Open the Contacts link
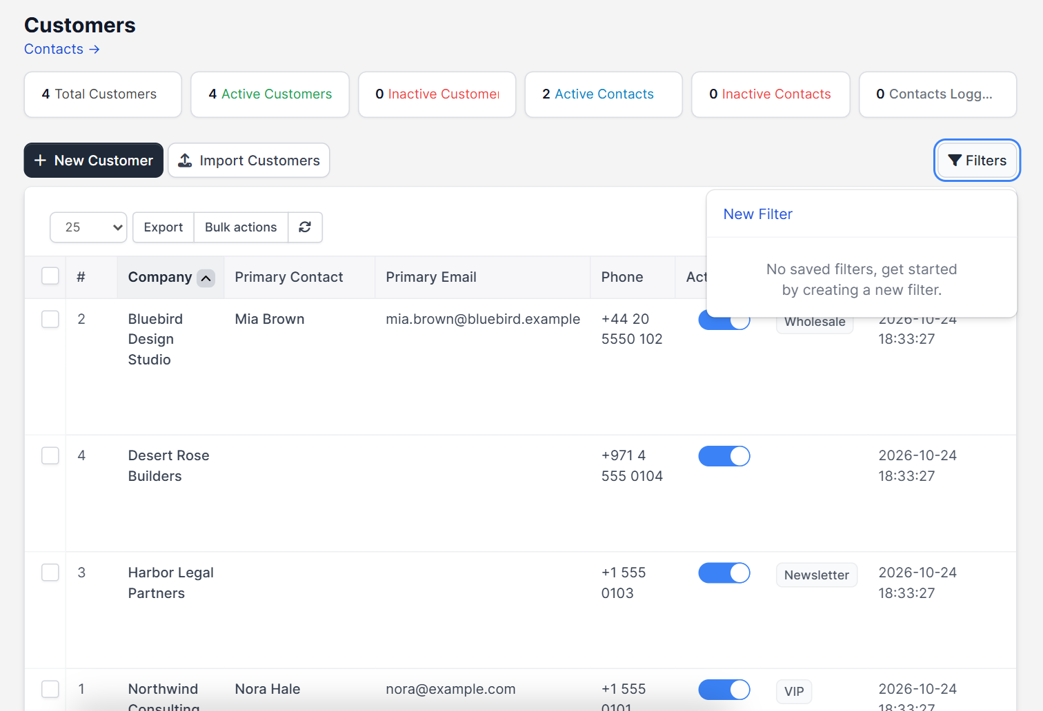 62,49
